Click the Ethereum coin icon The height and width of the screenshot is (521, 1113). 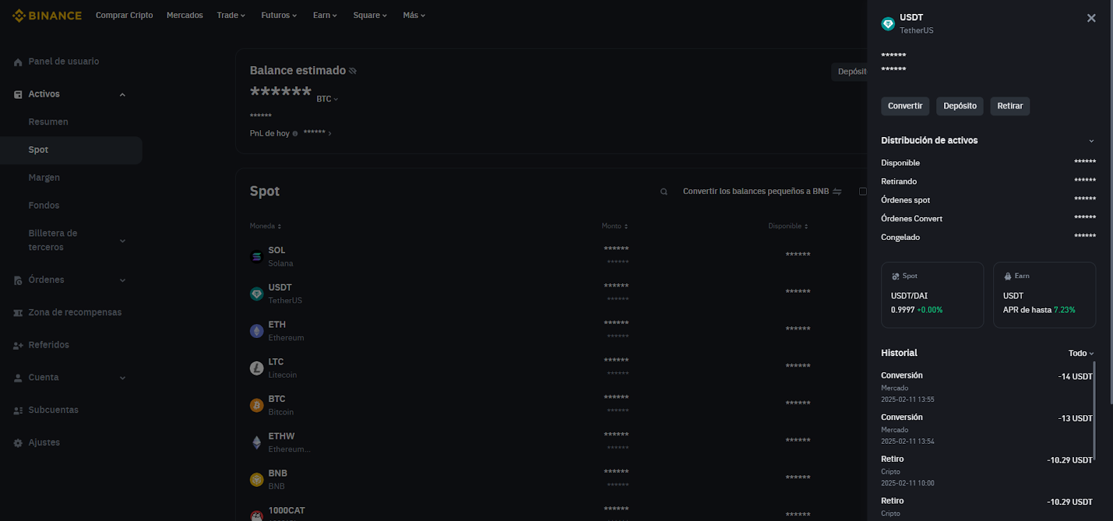pyautogui.click(x=257, y=331)
